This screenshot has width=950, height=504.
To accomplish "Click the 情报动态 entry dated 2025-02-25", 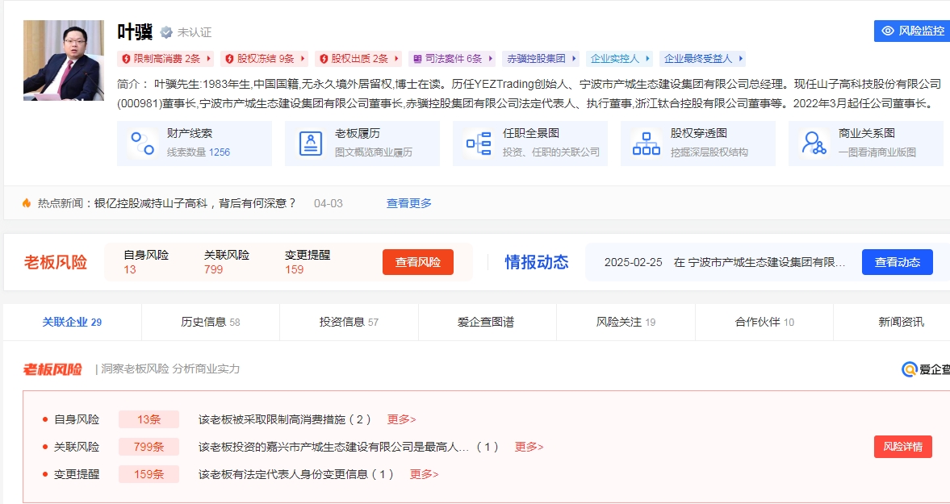I will pyautogui.click(x=724, y=263).
